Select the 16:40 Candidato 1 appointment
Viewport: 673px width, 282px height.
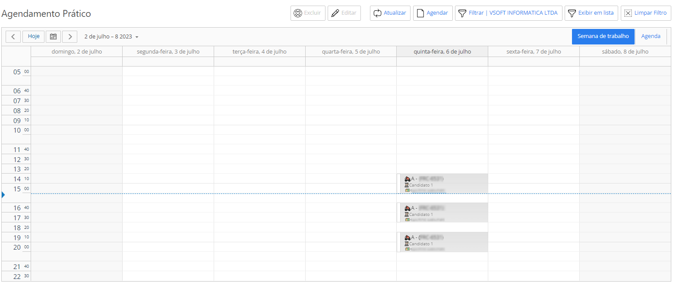tap(442, 212)
